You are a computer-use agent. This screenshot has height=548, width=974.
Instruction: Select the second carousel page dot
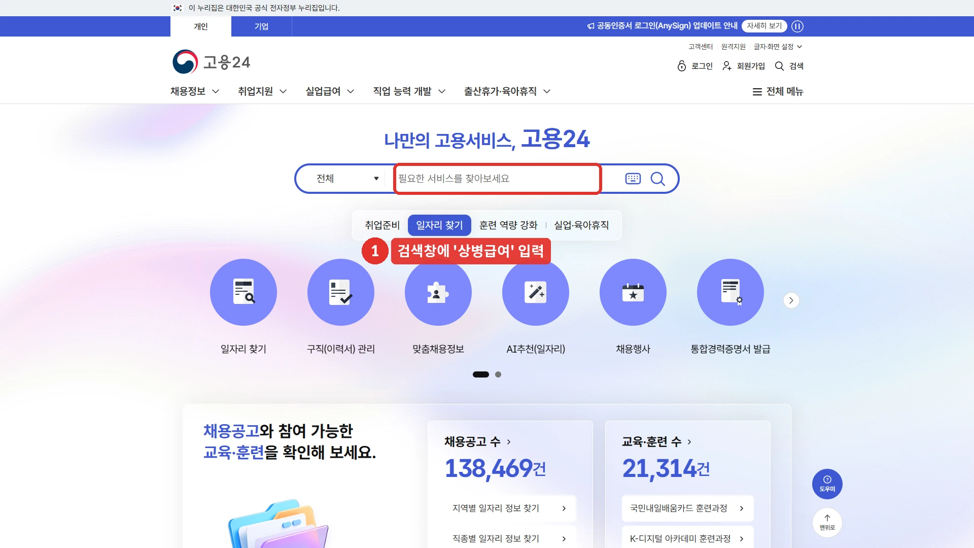(x=498, y=374)
